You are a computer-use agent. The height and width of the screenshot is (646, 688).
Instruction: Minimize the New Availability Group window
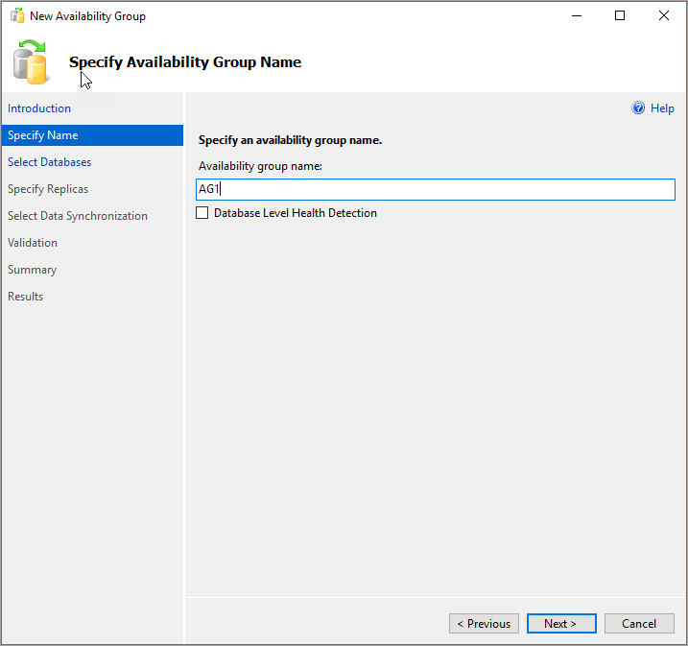577,15
